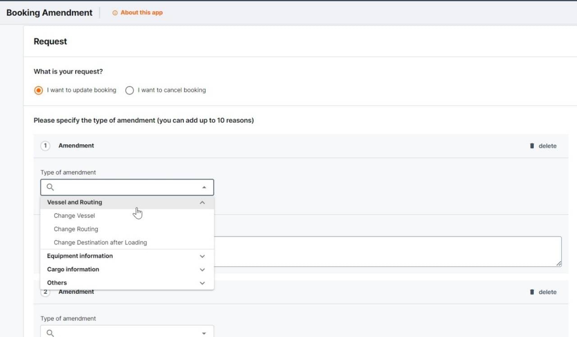This screenshot has width=577, height=337.
Task: Click trash icon for Amendment 2
Action: click(532, 292)
